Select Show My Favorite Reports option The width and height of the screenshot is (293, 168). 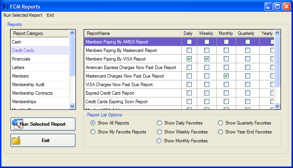[93, 132]
